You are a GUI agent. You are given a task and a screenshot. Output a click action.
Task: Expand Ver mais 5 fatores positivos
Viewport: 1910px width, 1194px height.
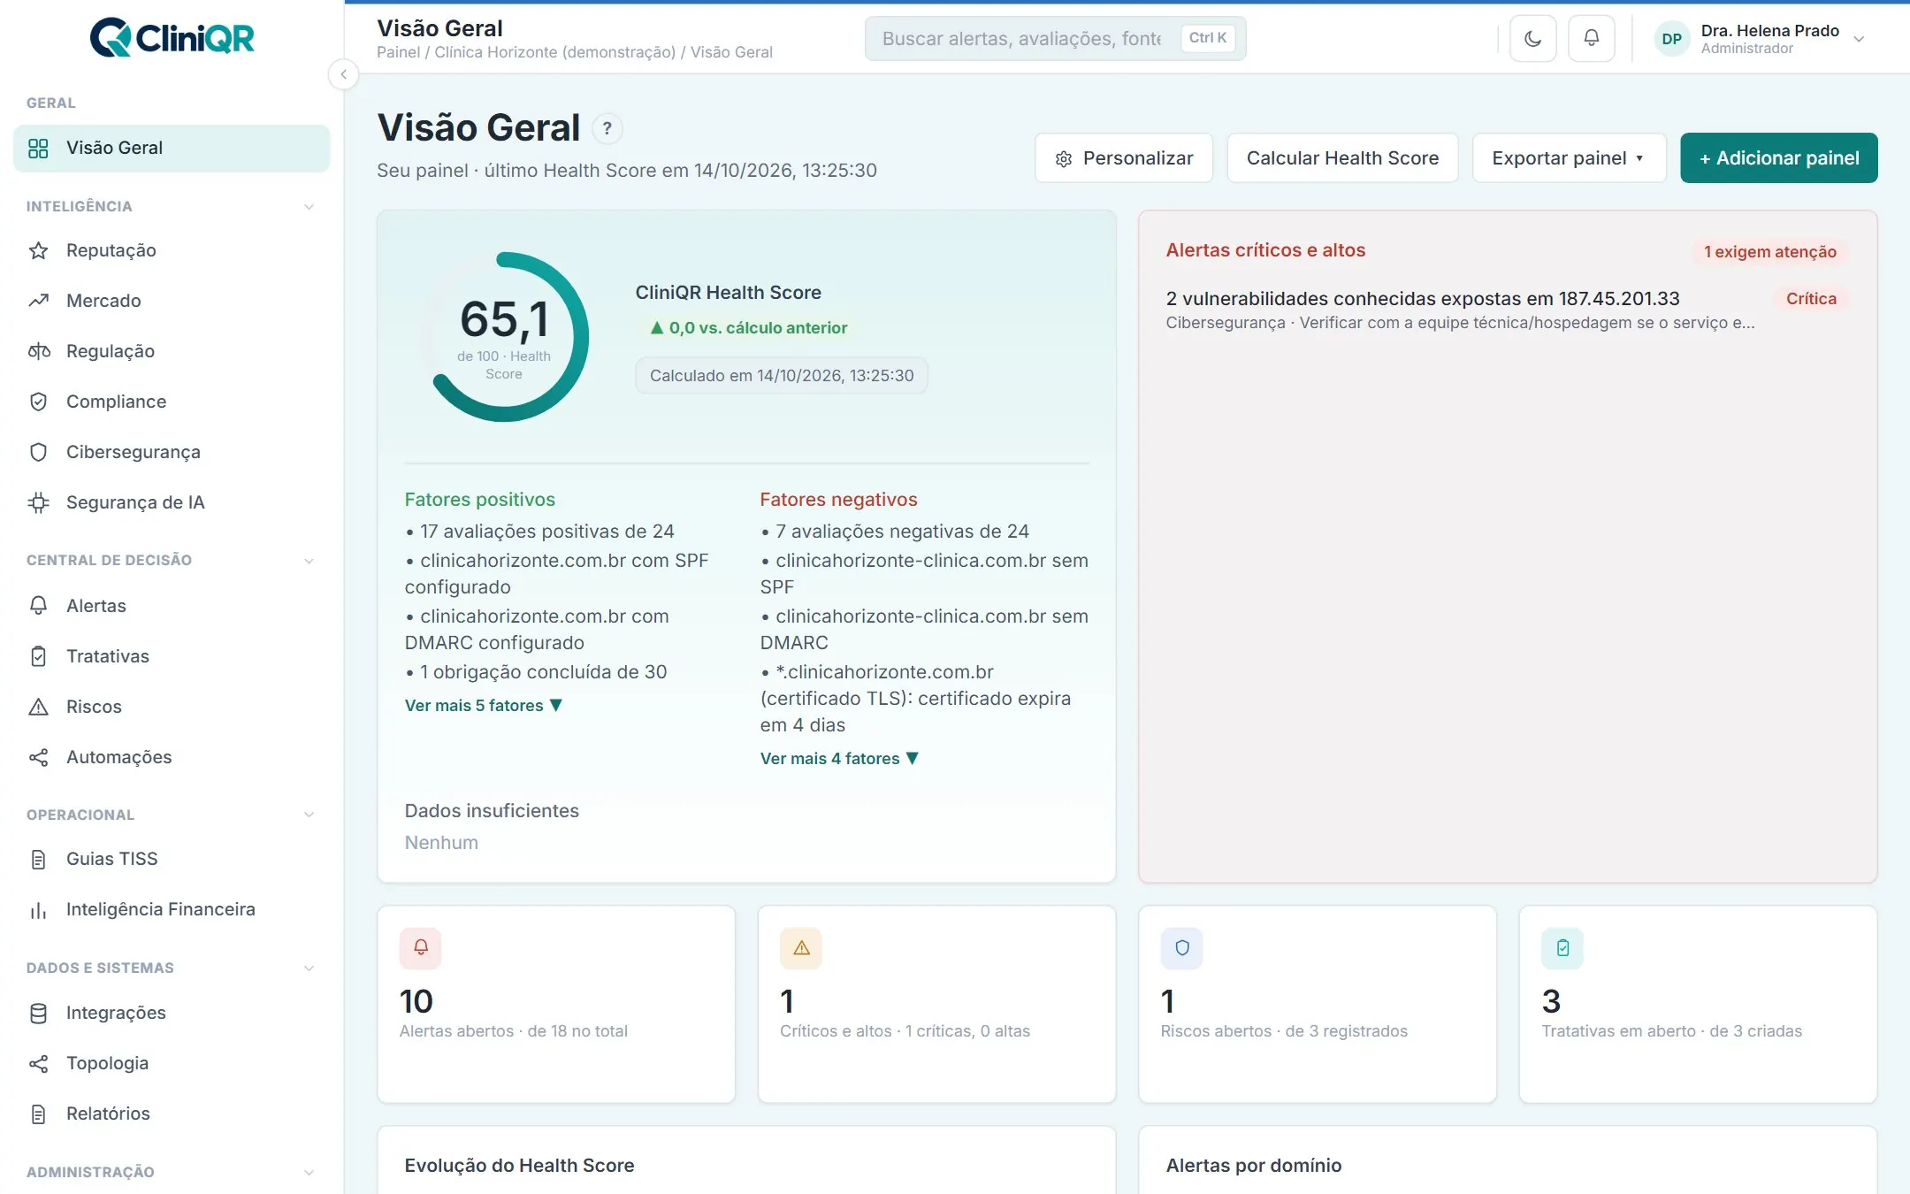[x=483, y=705]
